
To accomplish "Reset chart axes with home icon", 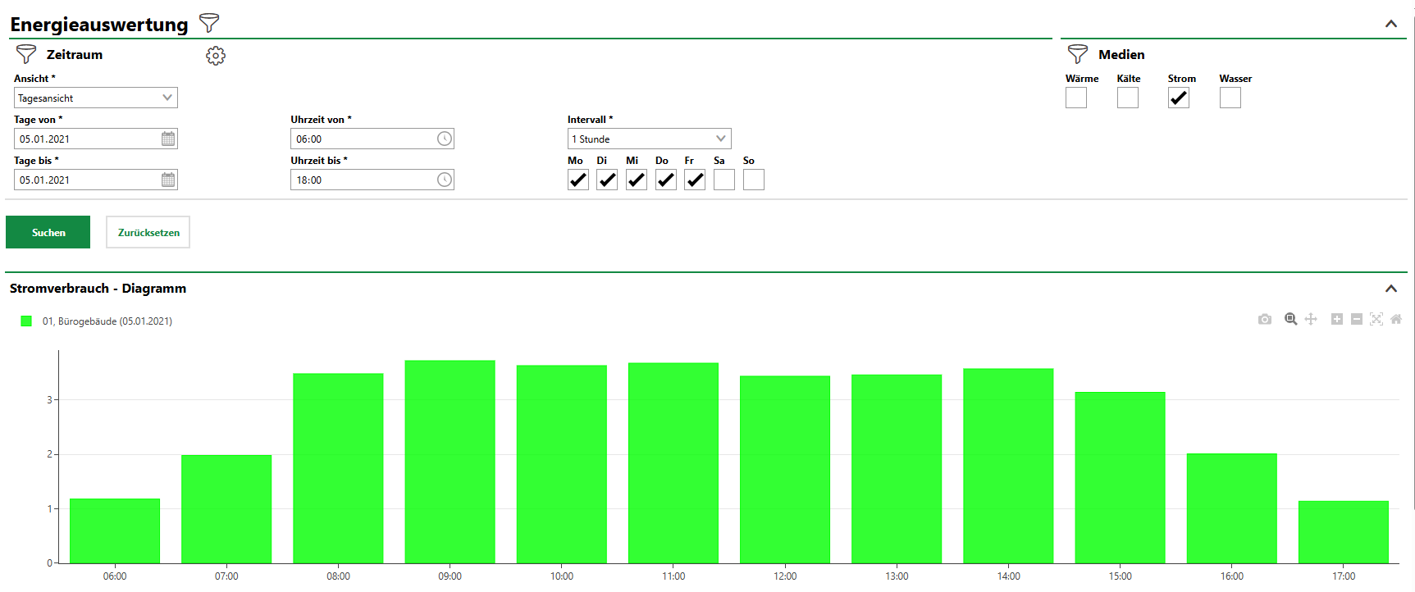I will (1396, 319).
